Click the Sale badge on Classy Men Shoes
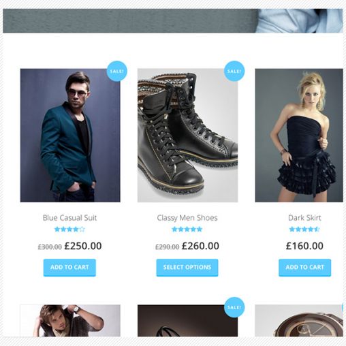The width and height of the screenshot is (346, 346). (x=234, y=71)
